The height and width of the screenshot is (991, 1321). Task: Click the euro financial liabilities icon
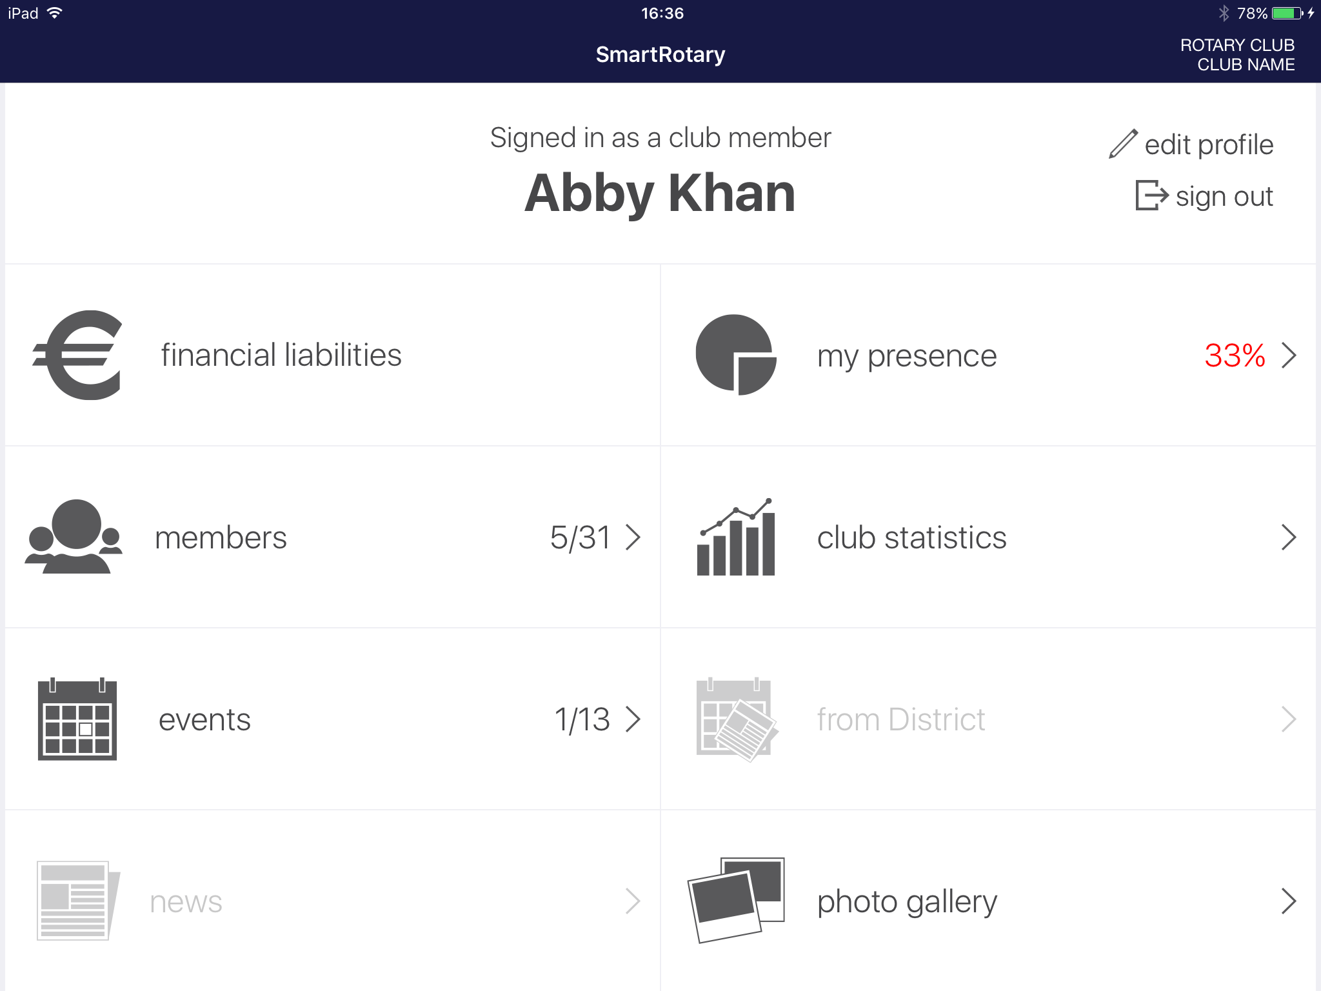pyautogui.click(x=77, y=355)
